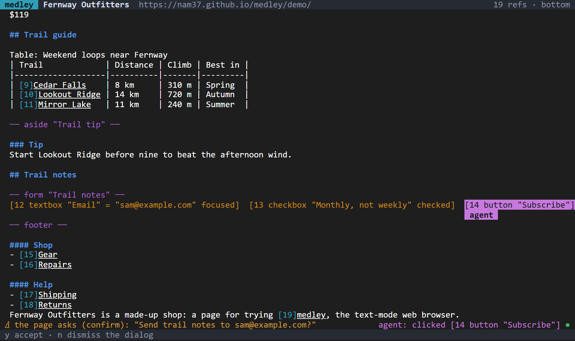Focus the Email textbox in Trail notes form
This screenshot has width=575, height=341.
coord(125,205)
